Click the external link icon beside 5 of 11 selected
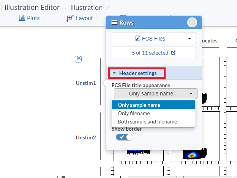The height and width of the screenshot is (178, 237). point(174,53)
